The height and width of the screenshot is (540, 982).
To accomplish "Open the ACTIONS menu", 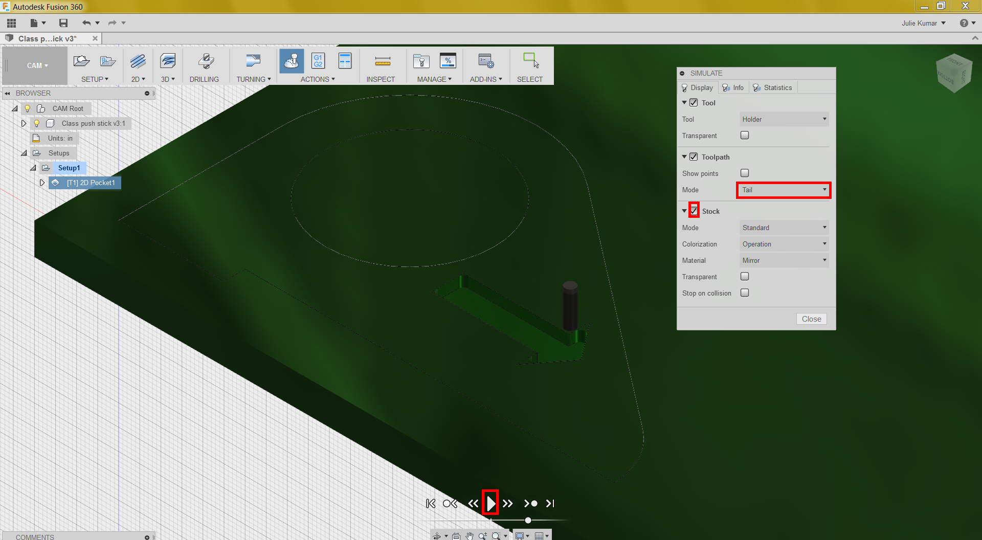I will [318, 79].
